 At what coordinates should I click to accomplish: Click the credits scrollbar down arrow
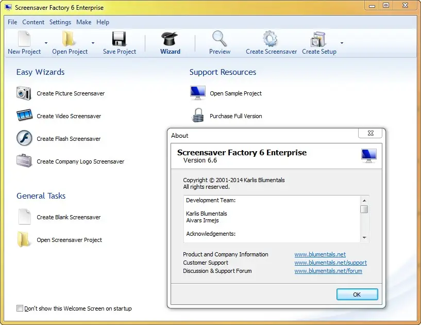(364, 238)
